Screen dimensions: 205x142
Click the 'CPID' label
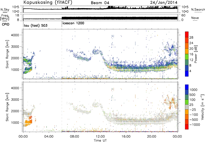[6, 24]
